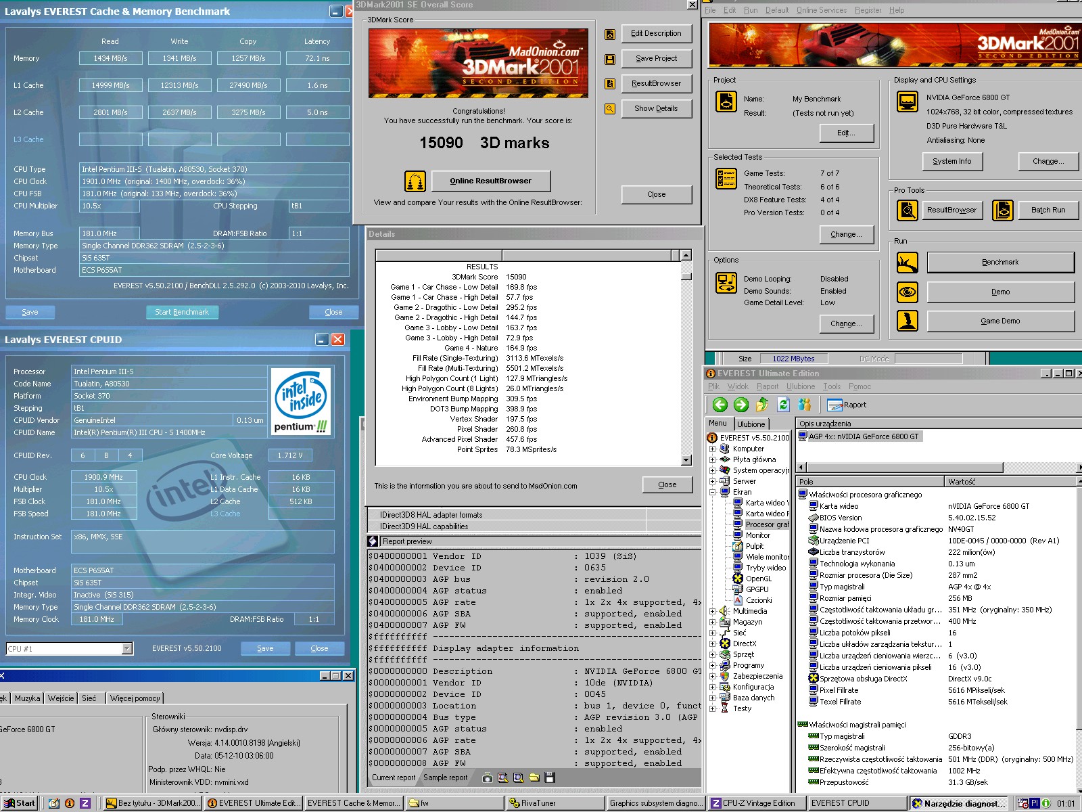
Task: Click the ResultBrowser icon in 3DMark Score window
Action: coord(609,84)
